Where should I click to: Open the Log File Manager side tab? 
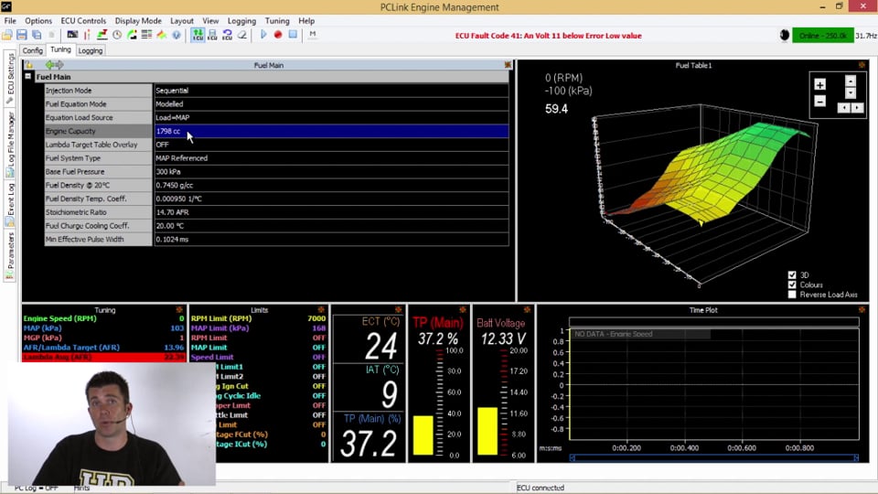click(x=10, y=145)
